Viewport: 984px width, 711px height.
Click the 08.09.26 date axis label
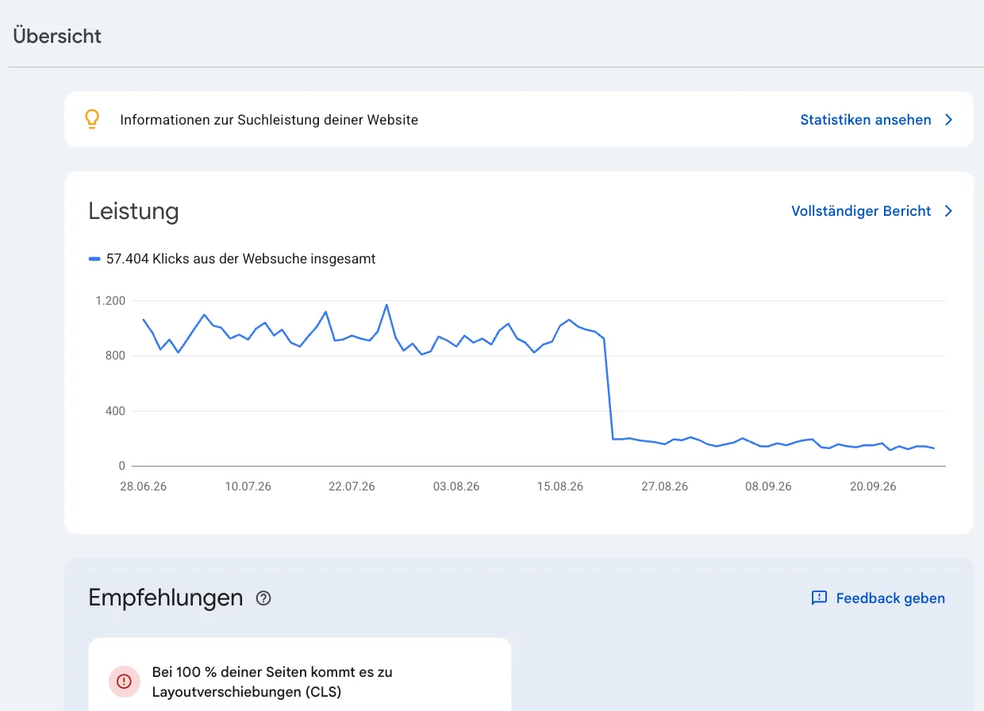coord(768,486)
